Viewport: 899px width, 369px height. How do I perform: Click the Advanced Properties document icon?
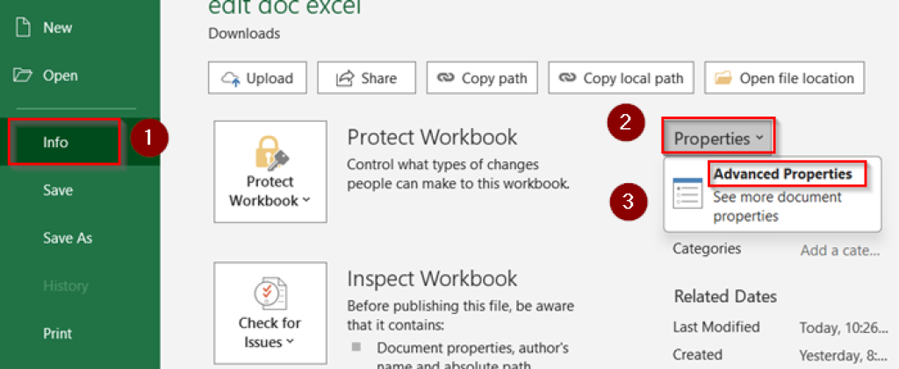pyautogui.click(x=687, y=193)
